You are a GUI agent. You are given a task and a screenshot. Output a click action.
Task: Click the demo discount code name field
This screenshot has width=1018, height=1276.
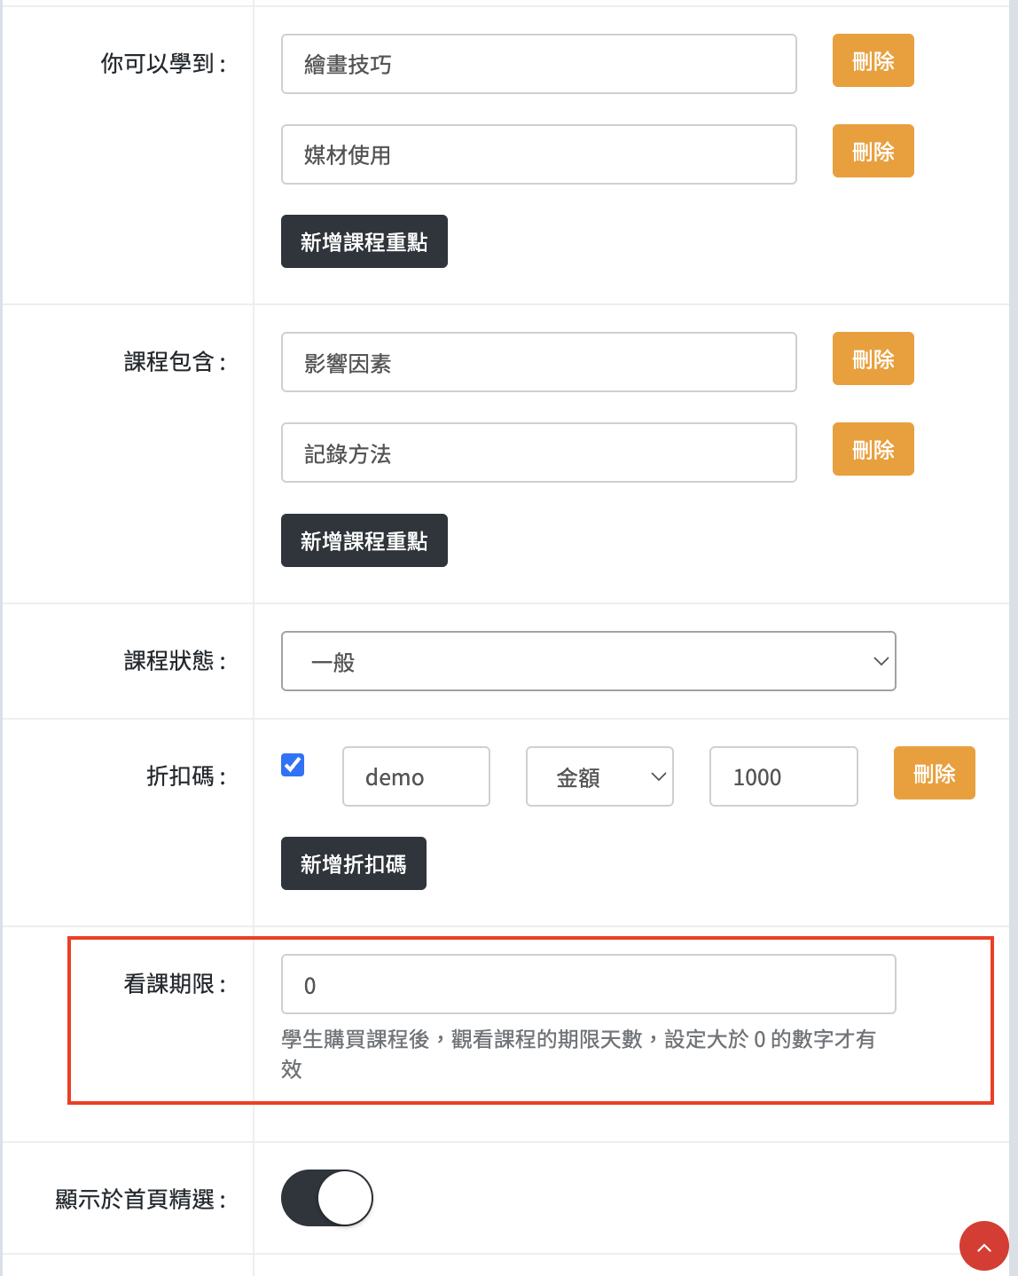coord(416,776)
